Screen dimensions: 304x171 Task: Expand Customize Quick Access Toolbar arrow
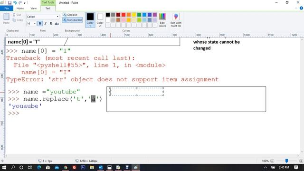[x=25, y=3]
